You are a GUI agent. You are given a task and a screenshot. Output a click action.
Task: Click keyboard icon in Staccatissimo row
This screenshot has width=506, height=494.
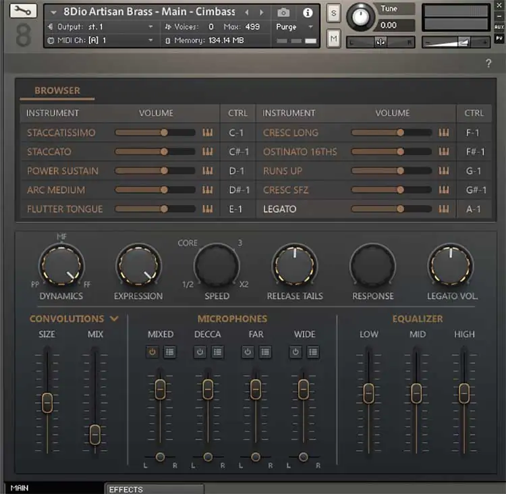coord(208,132)
